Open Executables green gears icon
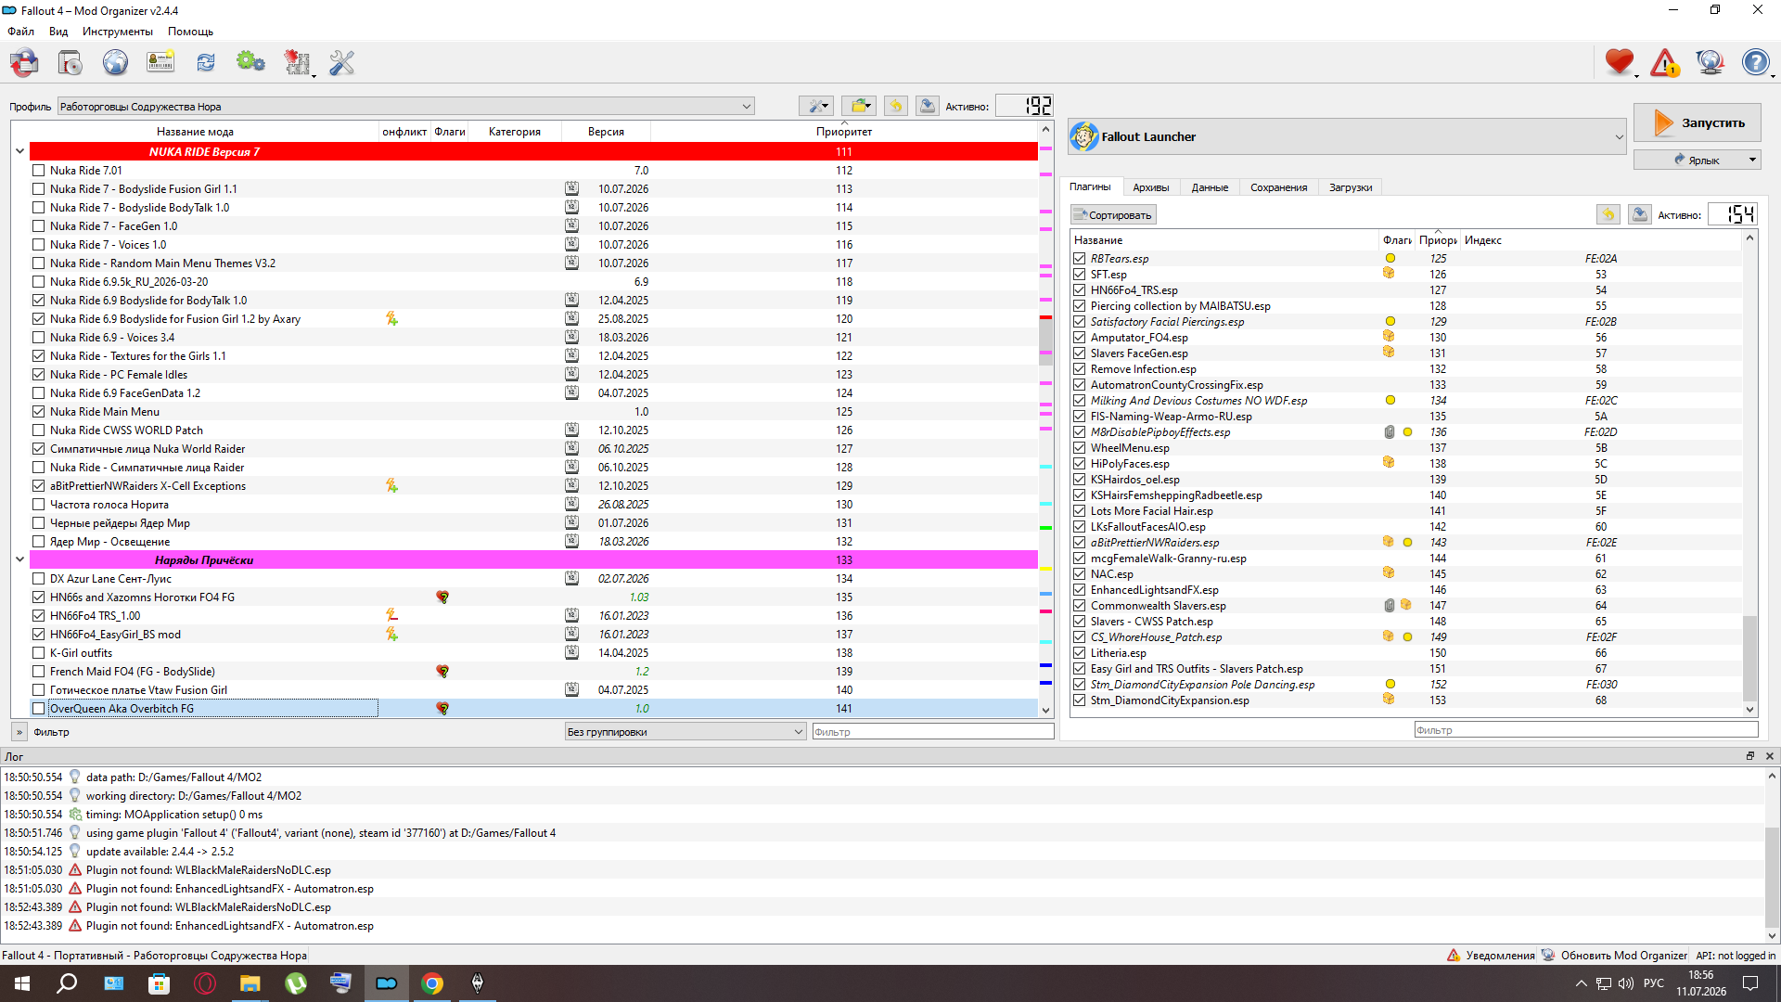Viewport: 1781px width, 1002px height. [x=250, y=63]
